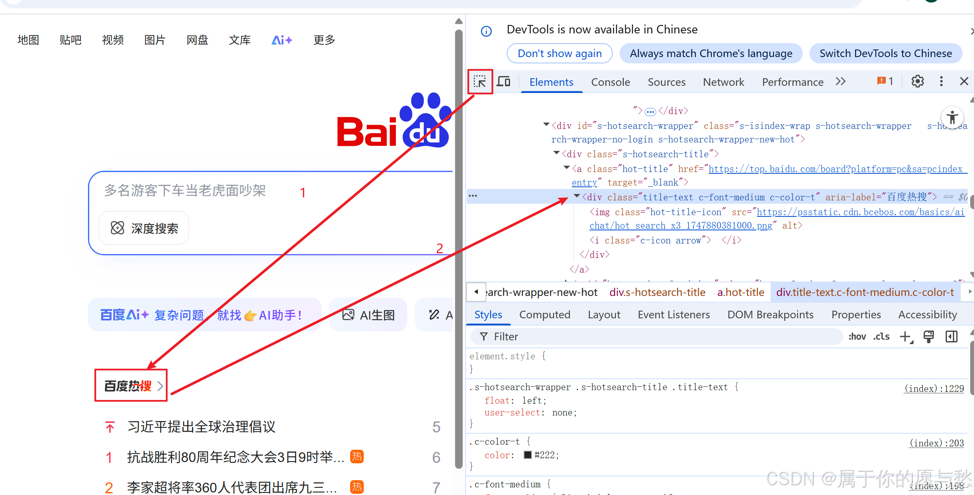974x495 pixels.
Task: Click Baidu 贴吧 nav link
Action: (x=70, y=40)
